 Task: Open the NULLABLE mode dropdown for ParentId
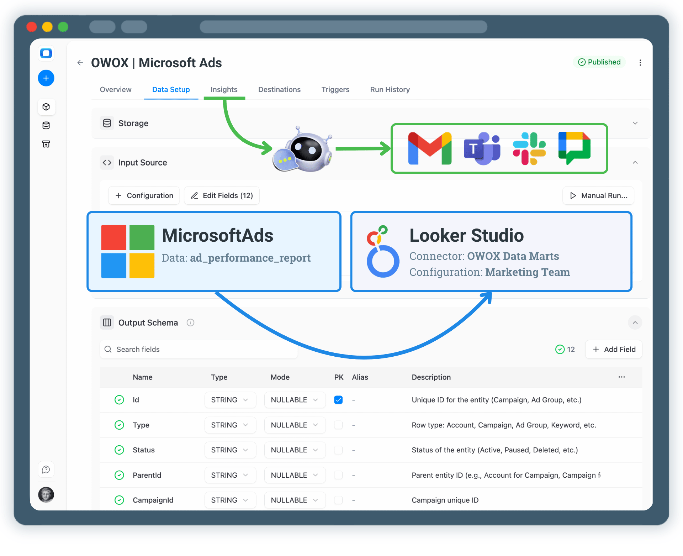pos(295,475)
